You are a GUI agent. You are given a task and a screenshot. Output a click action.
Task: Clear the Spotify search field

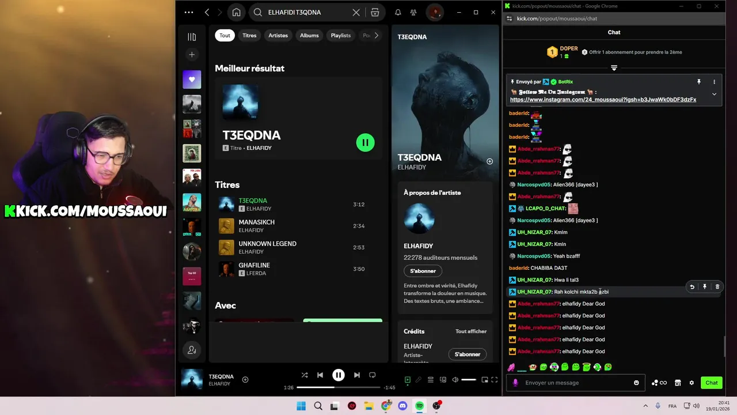(x=356, y=12)
